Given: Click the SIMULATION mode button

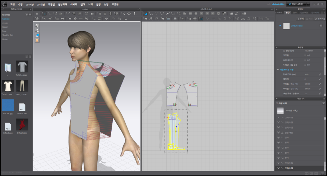Looking at the screenshot, I should click(296, 4).
